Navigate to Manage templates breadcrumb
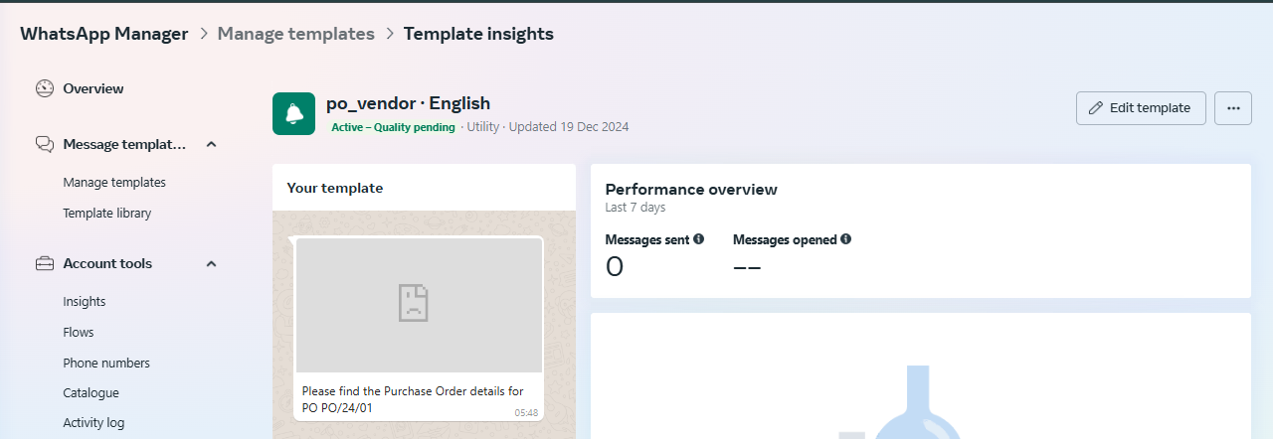Image resolution: width=1273 pixels, height=439 pixels. pos(295,34)
